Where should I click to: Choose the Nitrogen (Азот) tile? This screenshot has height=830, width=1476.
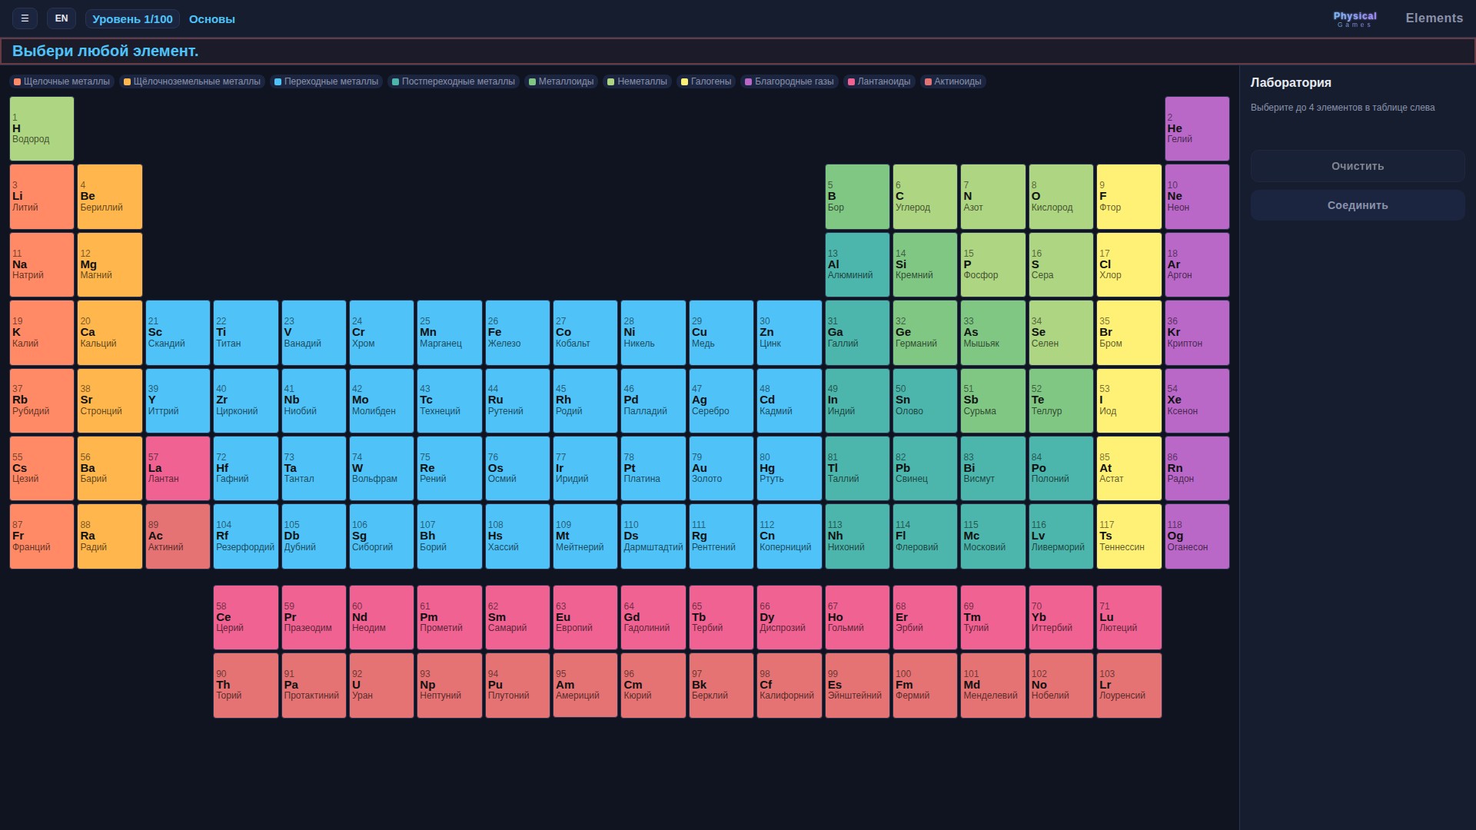993,197
